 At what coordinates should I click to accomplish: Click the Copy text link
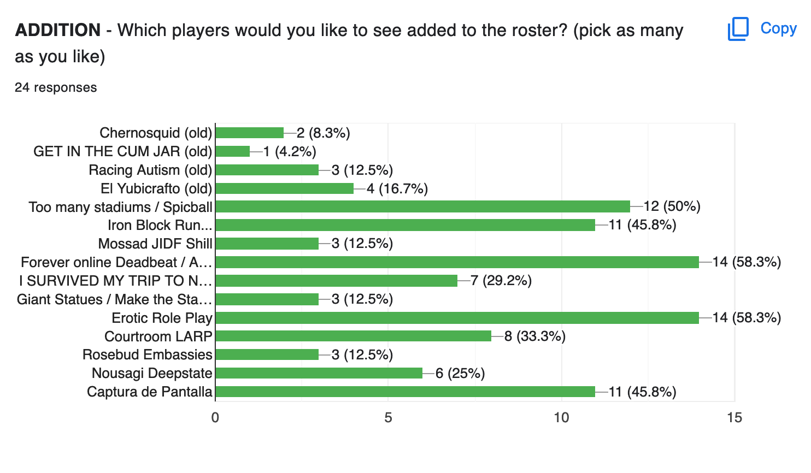778,28
